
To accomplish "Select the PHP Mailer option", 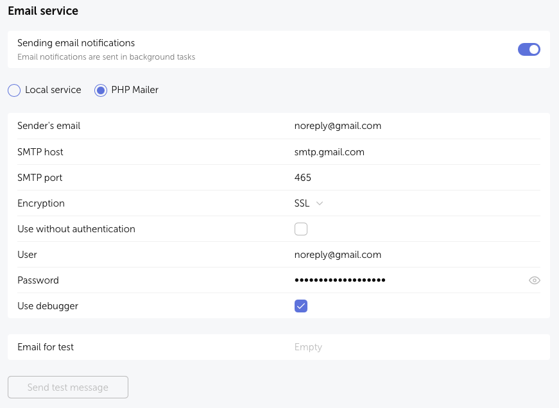I will pyautogui.click(x=100, y=90).
